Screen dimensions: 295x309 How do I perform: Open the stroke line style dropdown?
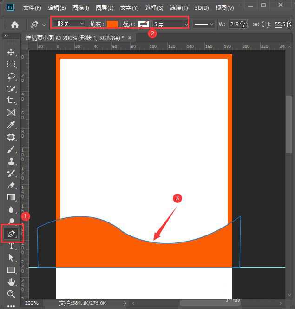pos(203,24)
